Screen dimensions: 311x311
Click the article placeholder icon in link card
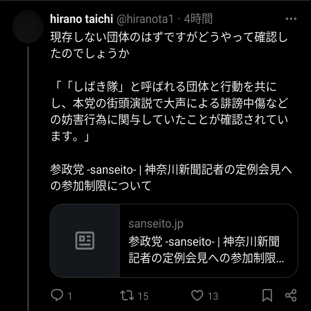click(x=85, y=241)
